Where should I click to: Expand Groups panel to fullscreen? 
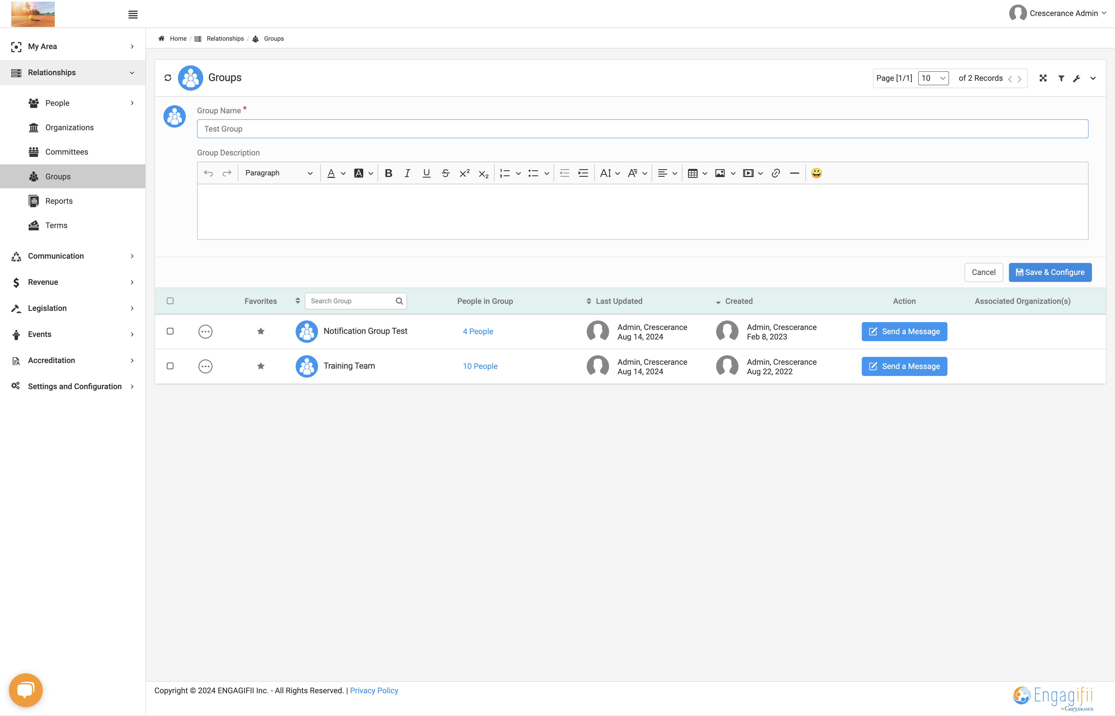click(1043, 78)
